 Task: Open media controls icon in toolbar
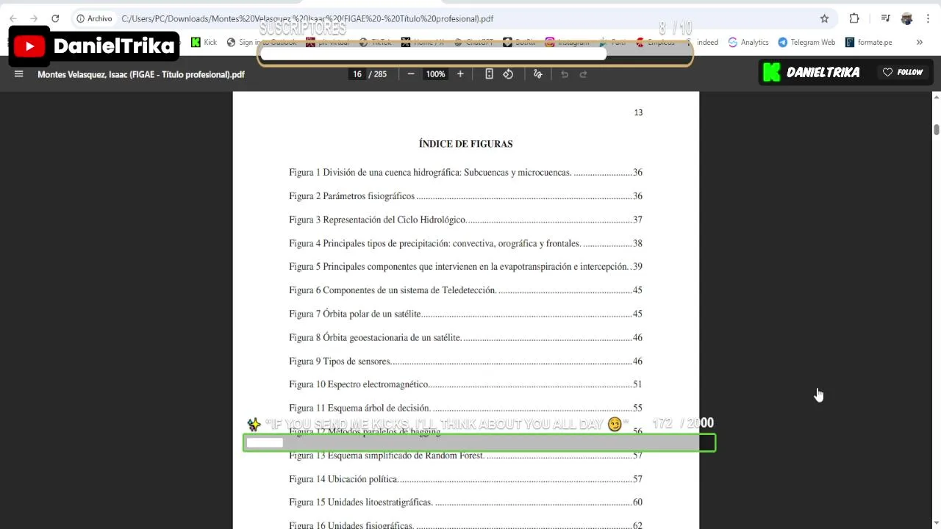(x=886, y=18)
